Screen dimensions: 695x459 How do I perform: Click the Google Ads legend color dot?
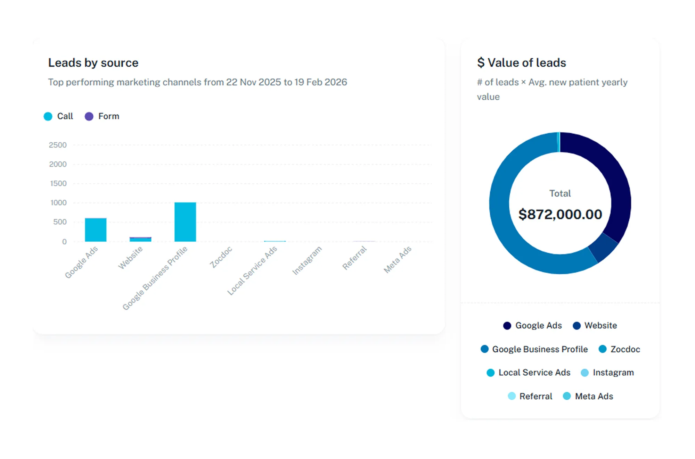pyautogui.click(x=507, y=326)
